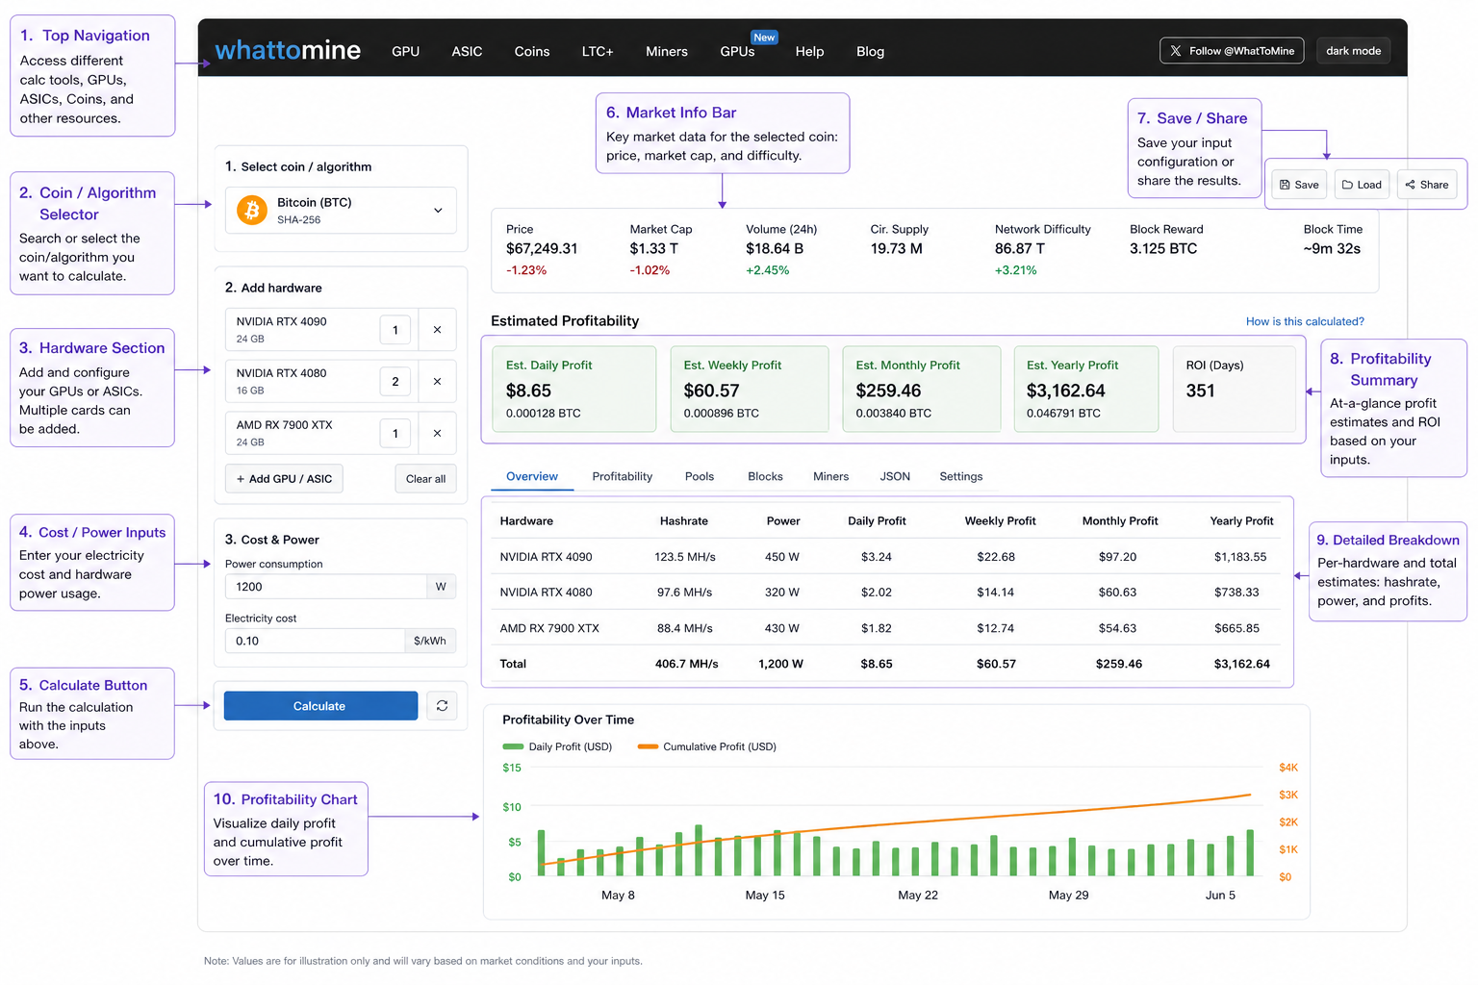This screenshot has width=1478, height=985.
Task: Switch to the JSON tab
Action: click(x=895, y=476)
